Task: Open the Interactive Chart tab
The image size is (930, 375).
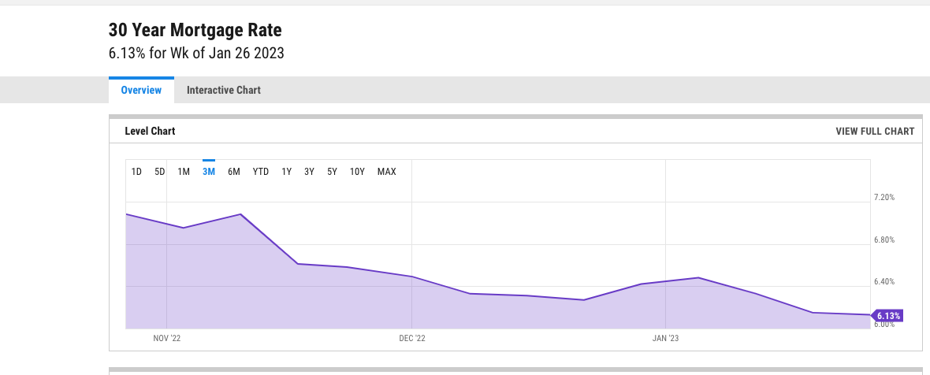Action: click(224, 90)
